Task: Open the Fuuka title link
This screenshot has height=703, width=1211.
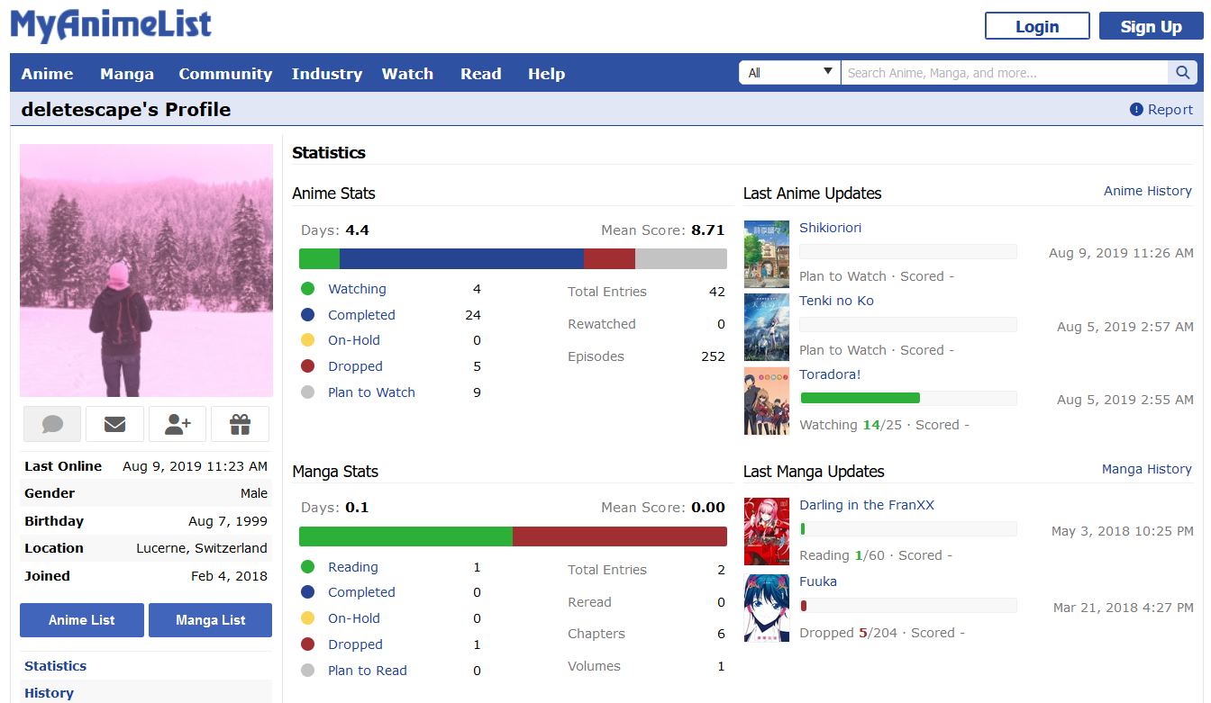Action: click(818, 581)
